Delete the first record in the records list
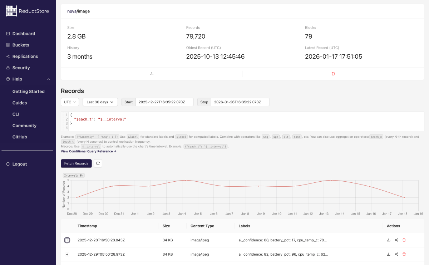The height and width of the screenshot is (265, 429). click(404, 240)
